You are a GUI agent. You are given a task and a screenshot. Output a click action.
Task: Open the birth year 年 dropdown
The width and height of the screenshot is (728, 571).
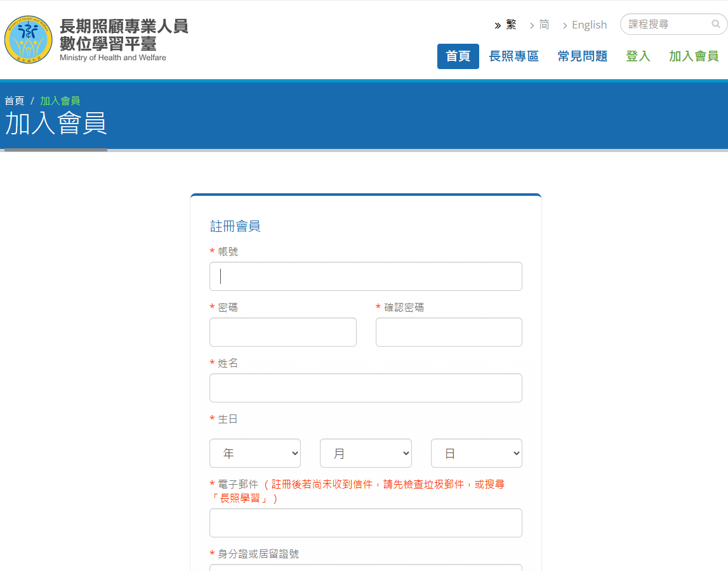[255, 453]
